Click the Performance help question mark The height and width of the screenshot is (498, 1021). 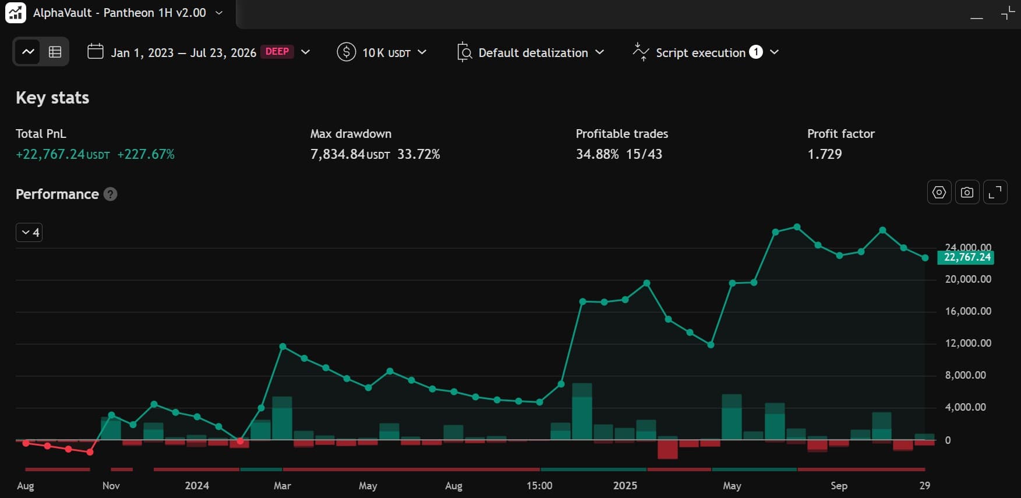[111, 194]
